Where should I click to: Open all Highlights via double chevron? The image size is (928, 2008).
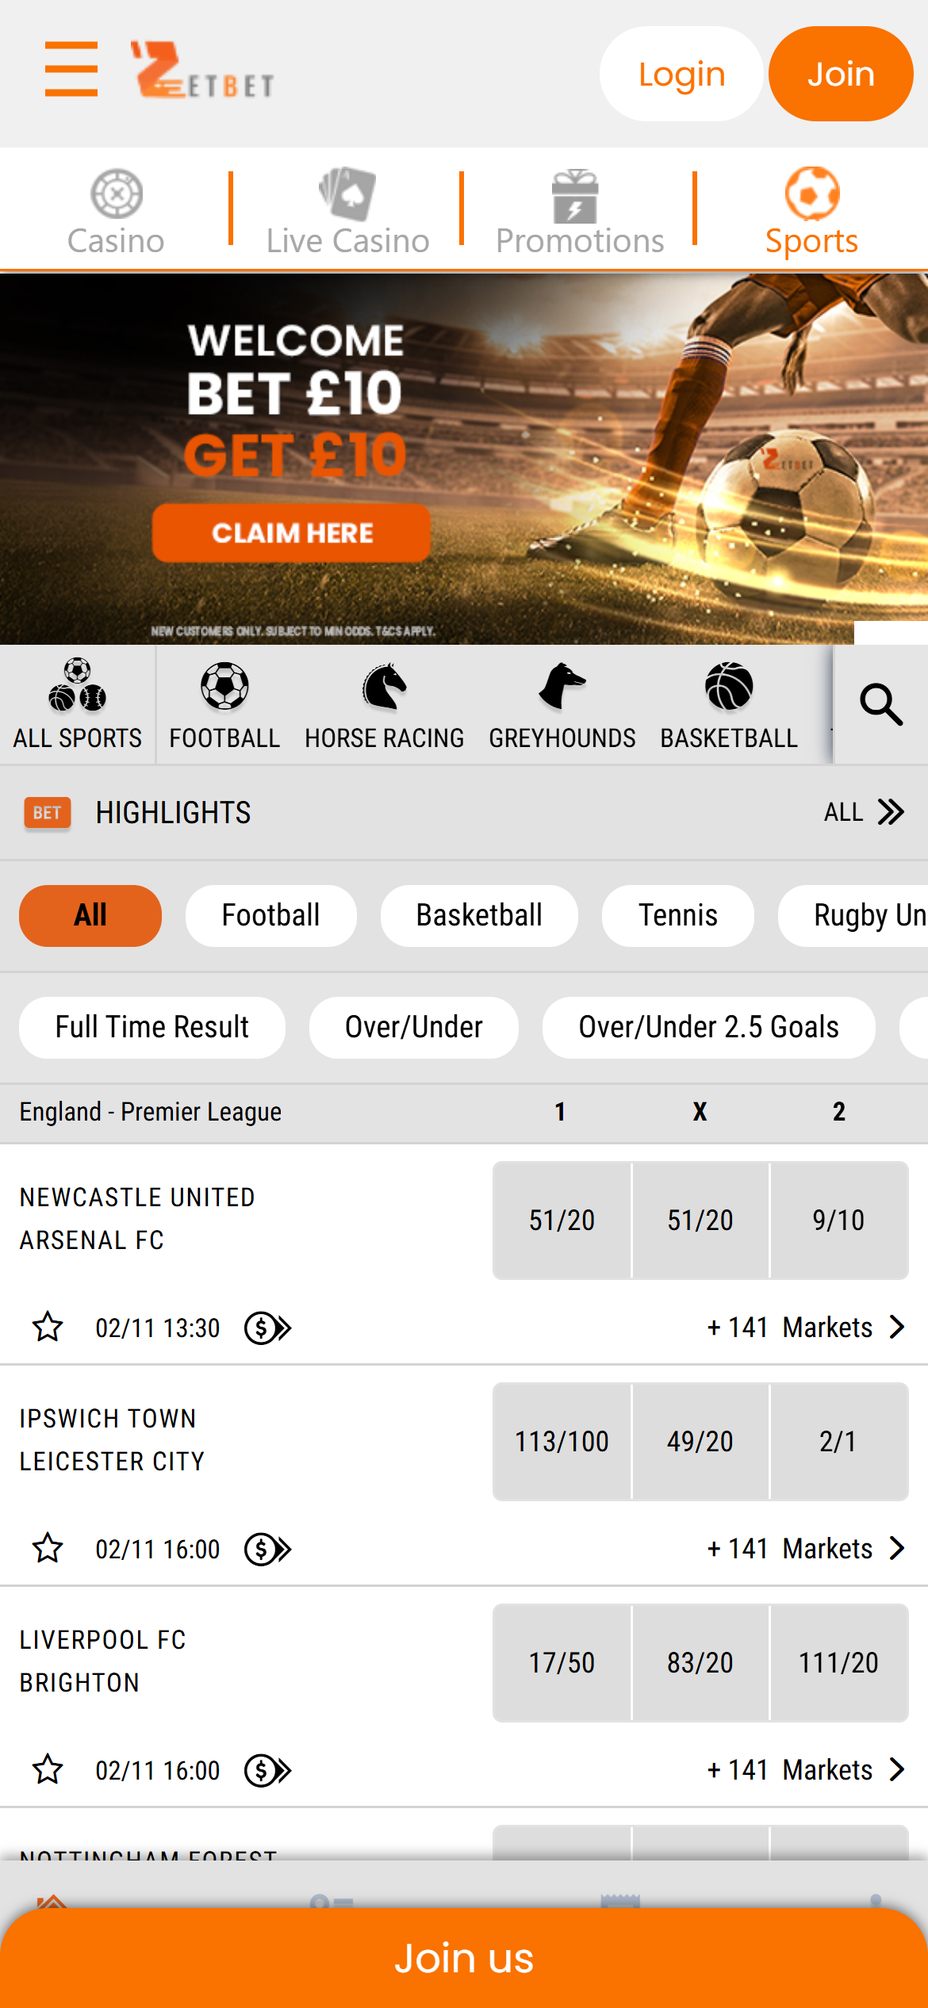[x=889, y=812]
